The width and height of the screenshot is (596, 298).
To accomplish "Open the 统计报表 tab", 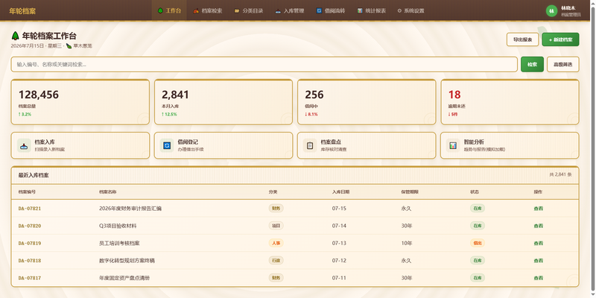I will click(371, 10).
